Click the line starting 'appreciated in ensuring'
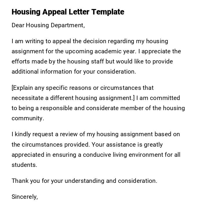 [x=96, y=155]
